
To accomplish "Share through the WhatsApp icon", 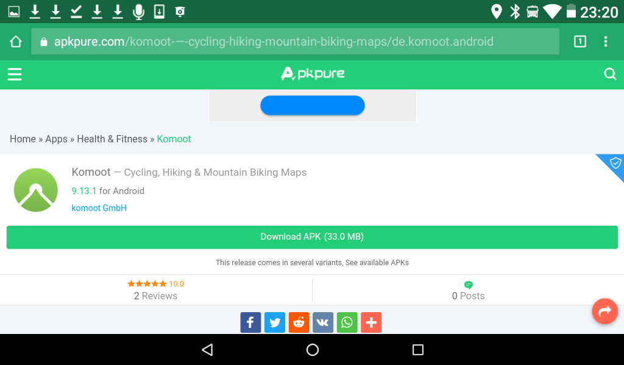I will 347,322.
